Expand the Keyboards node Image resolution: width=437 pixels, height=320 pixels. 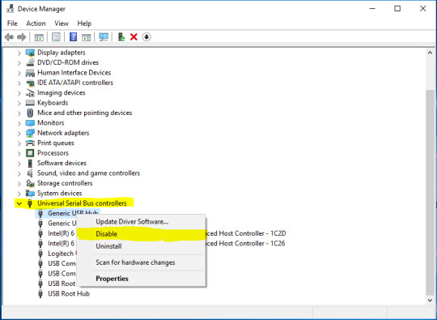[x=19, y=103]
